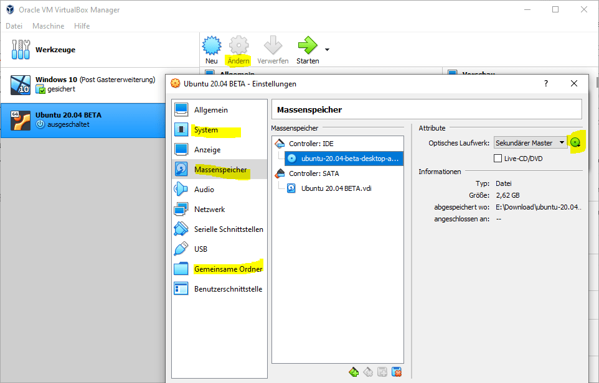Enable the Live-CD/DVD checkbox
The height and width of the screenshot is (383, 599).
pos(498,159)
